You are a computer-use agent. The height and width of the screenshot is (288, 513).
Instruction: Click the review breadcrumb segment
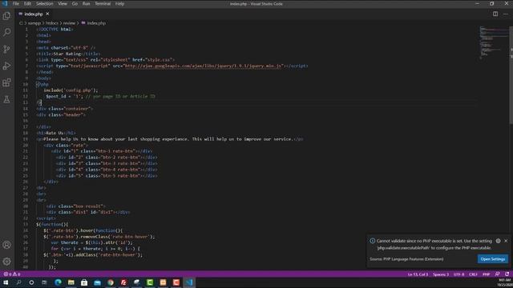pyautogui.click(x=69, y=23)
